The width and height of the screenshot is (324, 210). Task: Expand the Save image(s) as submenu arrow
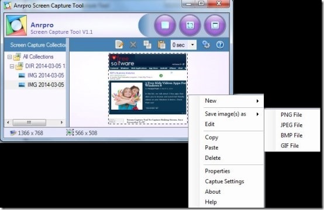257,114
